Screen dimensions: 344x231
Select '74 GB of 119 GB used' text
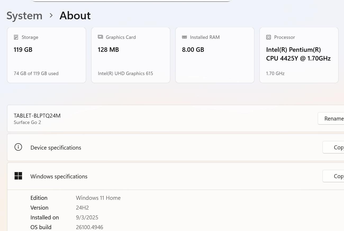(36, 73)
